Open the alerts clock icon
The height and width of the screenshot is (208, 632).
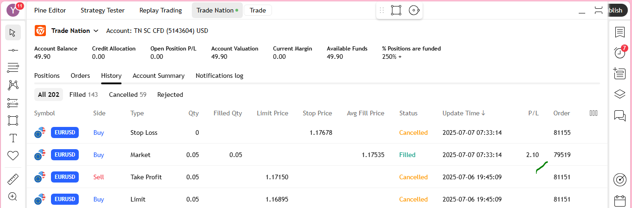tap(619, 52)
